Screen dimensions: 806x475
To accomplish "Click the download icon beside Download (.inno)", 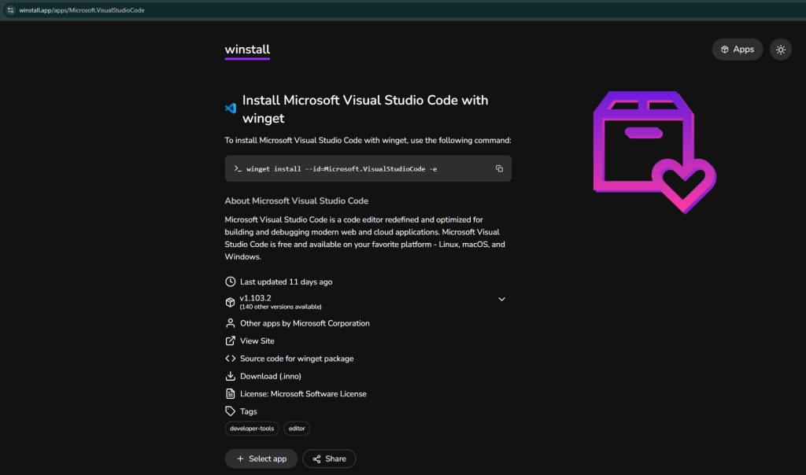I will [230, 376].
